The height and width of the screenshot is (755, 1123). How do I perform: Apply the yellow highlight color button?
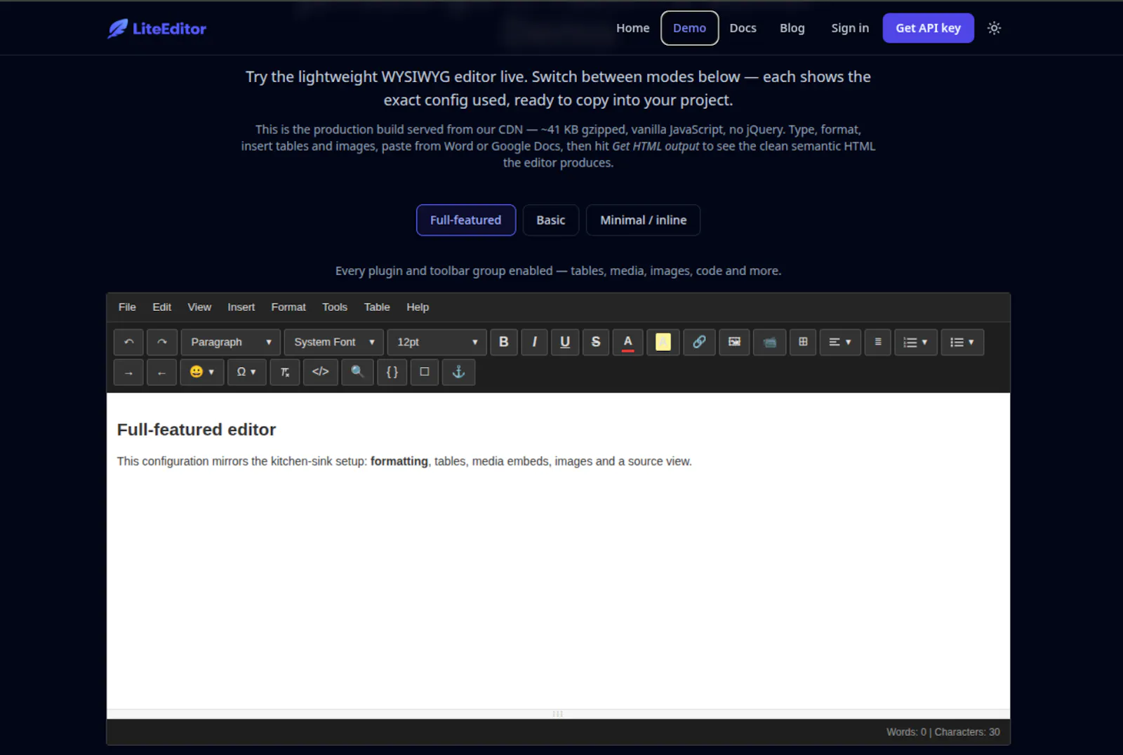coord(663,342)
